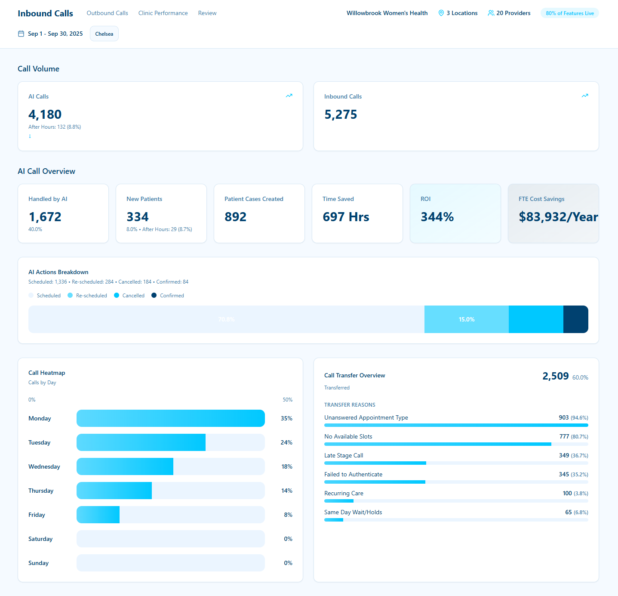Click the FTE Cost Savings value $83,932/Year

pyautogui.click(x=558, y=217)
